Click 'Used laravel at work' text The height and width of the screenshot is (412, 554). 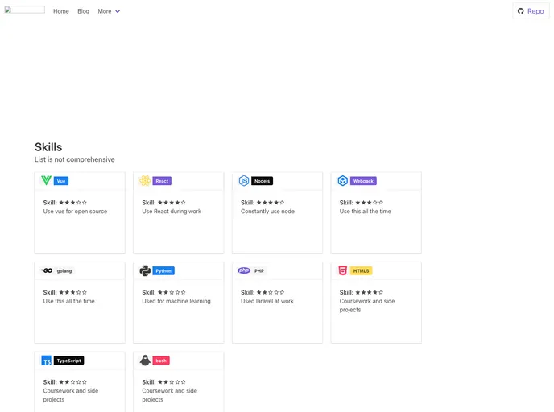coord(267,301)
